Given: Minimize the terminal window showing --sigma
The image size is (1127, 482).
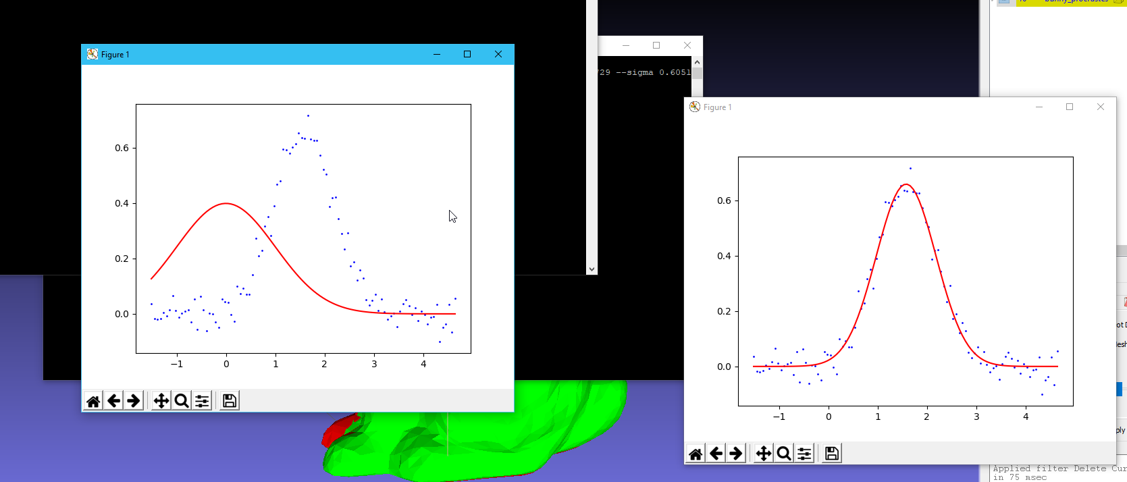Looking at the screenshot, I should (x=626, y=45).
